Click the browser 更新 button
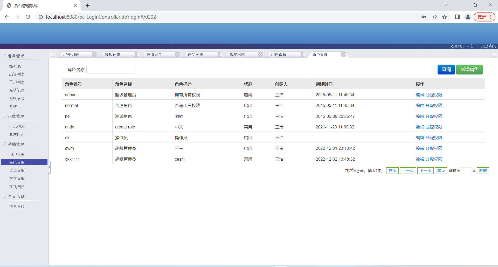Viewport: 498px width, 267px height. tap(485, 17)
